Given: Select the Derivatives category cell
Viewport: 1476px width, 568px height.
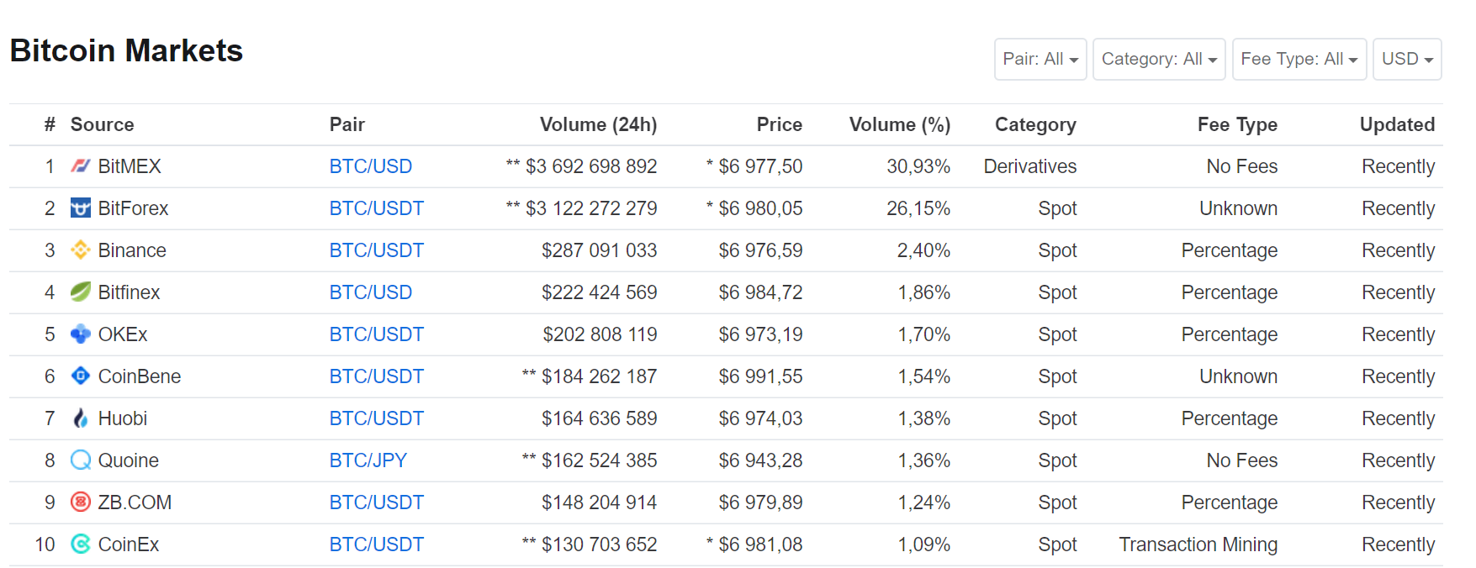Looking at the screenshot, I should 1030,166.
